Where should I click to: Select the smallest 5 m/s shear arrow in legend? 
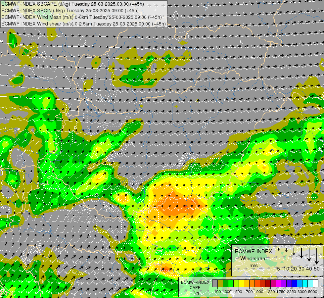[x=279, y=249]
